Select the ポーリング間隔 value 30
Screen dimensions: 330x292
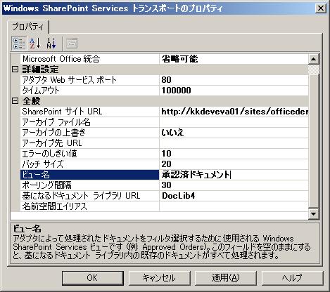tap(234, 185)
